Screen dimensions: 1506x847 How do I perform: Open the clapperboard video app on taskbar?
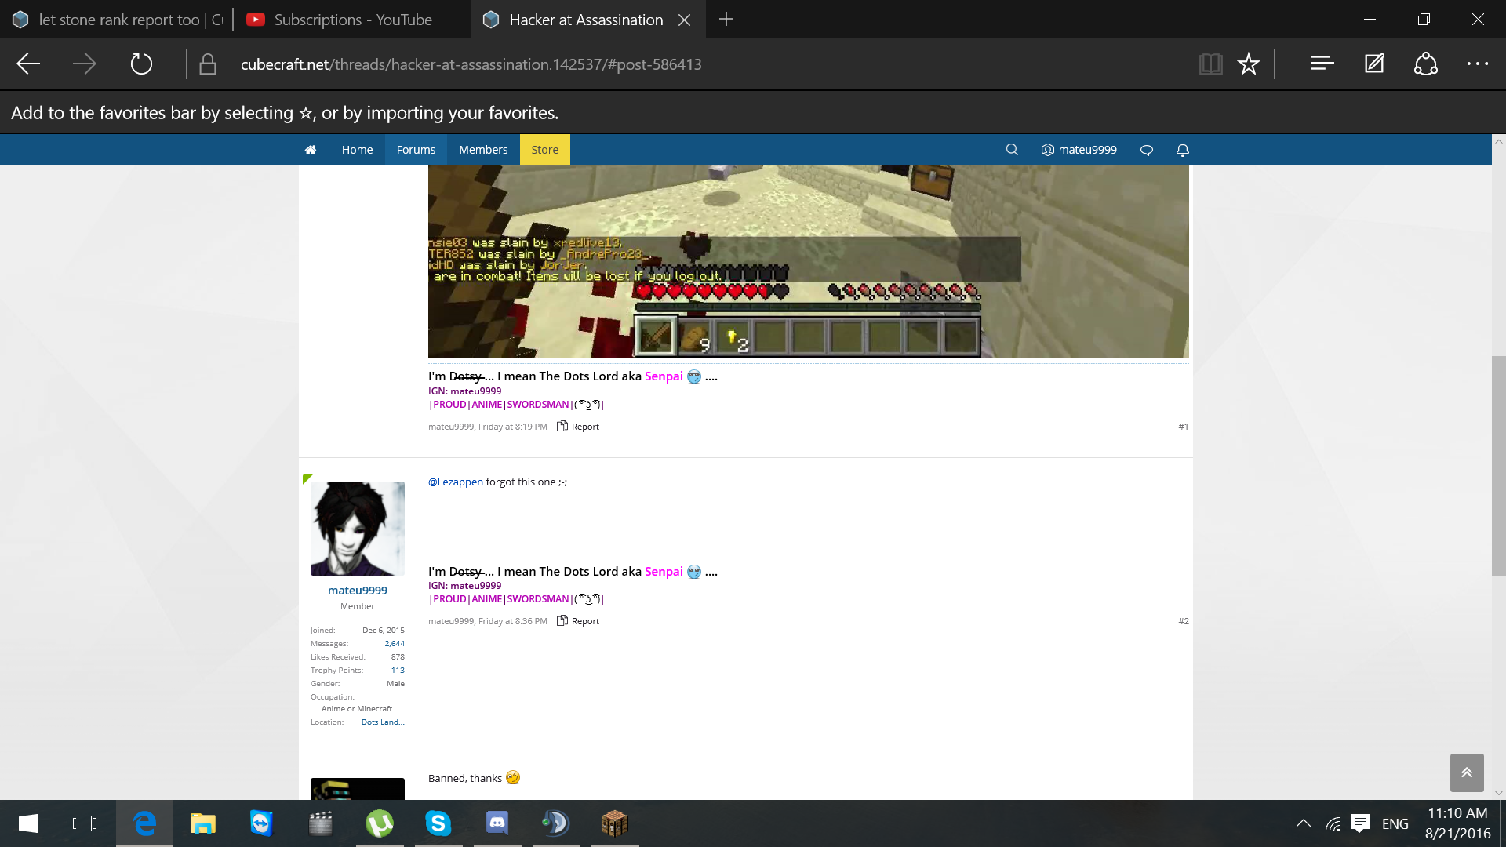(321, 823)
